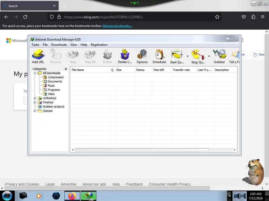Open the Stop Queue dropdown arrow

point(209,56)
